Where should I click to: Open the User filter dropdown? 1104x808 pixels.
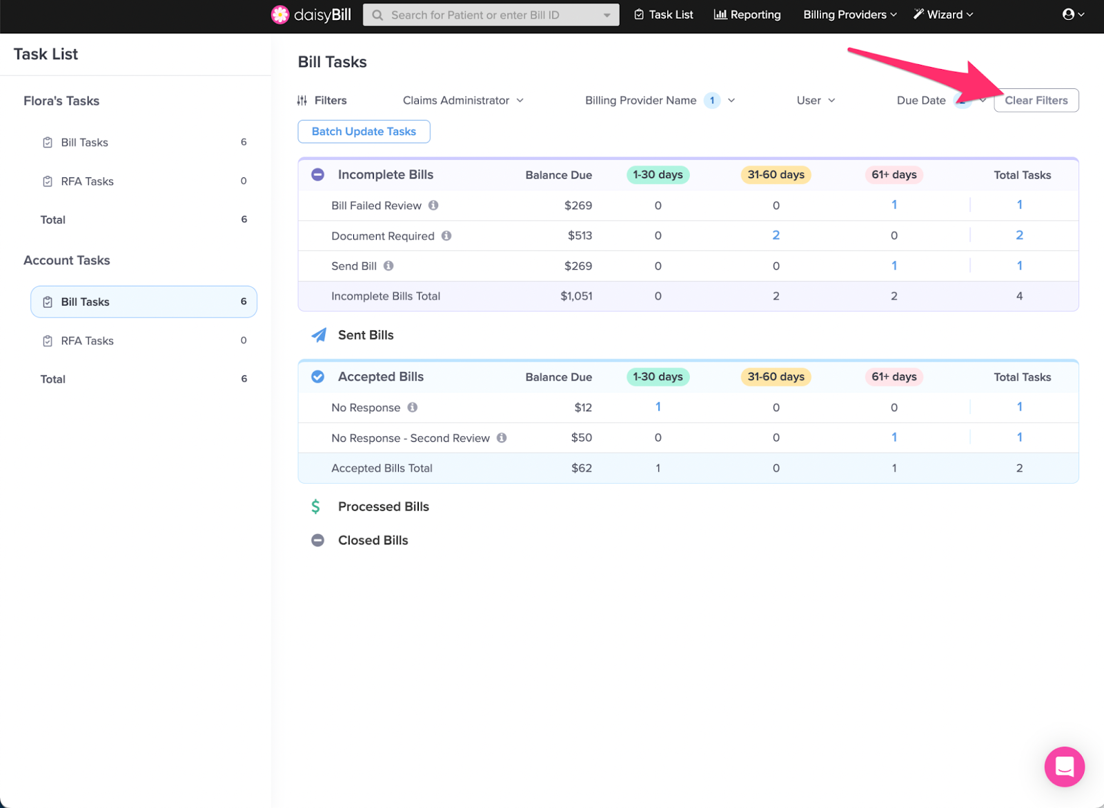point(816,101)
